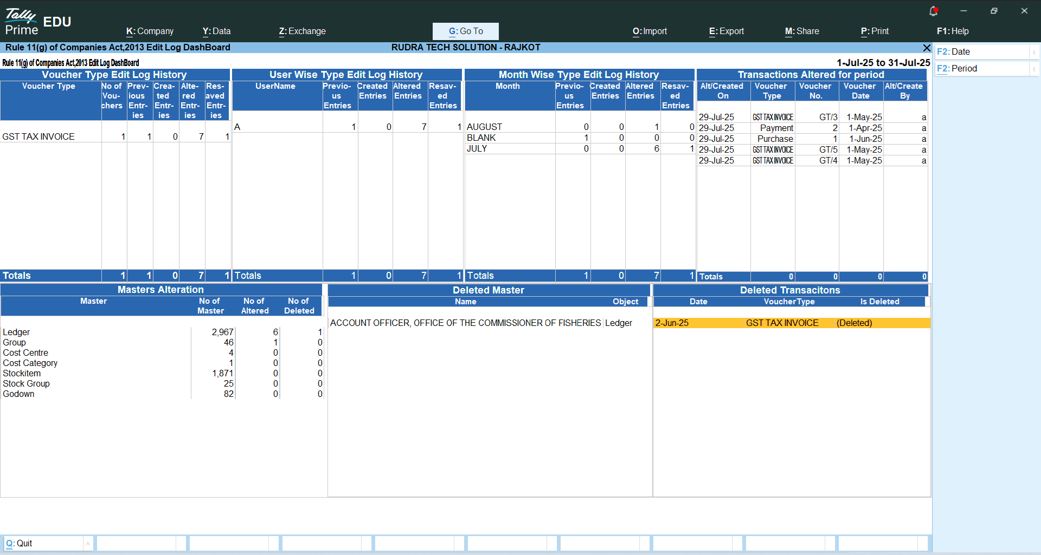Screen dimensions: 1041x555
Task: Minimize the TallyPrime window
Action: [963, 11]
